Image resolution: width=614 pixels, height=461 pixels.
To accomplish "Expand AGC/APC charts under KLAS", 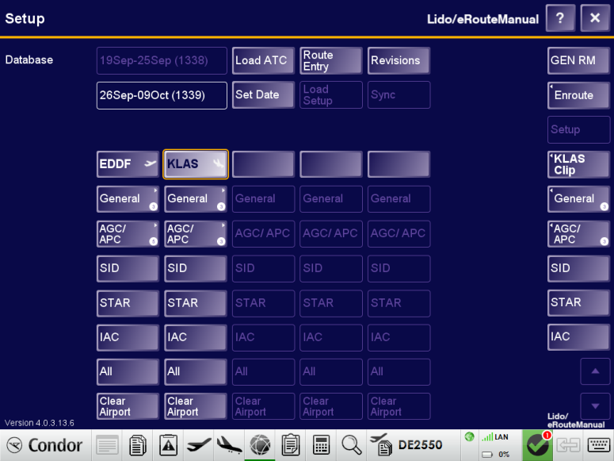I will pyautogui.click(x=196, y=234).
